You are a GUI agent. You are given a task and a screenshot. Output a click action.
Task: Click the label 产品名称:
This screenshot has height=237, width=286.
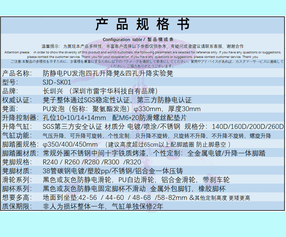pos(17,73)
